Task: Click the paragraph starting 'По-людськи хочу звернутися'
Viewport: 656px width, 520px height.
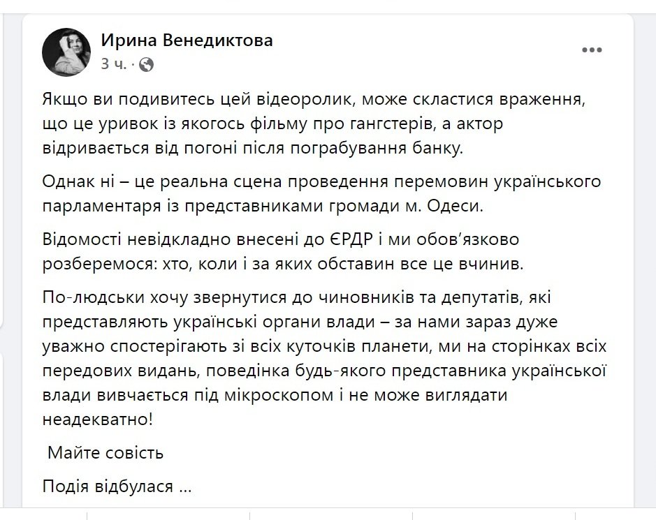Action: point(324,359)
